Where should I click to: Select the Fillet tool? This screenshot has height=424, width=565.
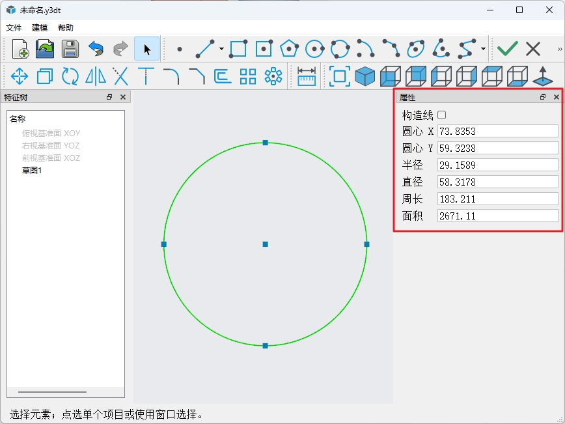pyautogui.click(x=172, y=76)
